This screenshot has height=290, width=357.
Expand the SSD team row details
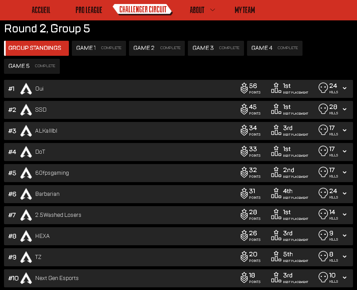(345, 109)
